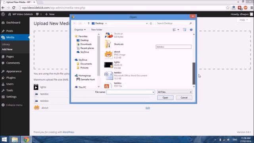Click Cancel in the Open dialog
This screenshot has width=254, height=143.
(184, 98)
